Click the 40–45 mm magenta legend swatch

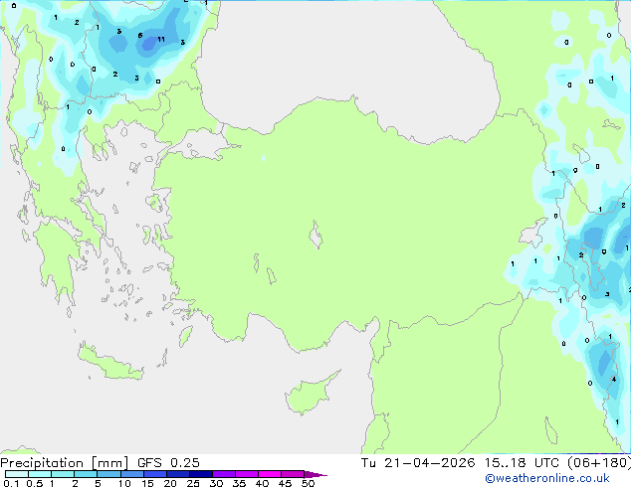(270, 474)
